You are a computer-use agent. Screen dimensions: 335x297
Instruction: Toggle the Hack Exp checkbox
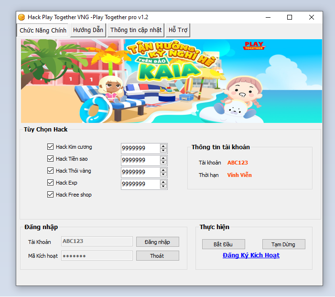[51, 183]
